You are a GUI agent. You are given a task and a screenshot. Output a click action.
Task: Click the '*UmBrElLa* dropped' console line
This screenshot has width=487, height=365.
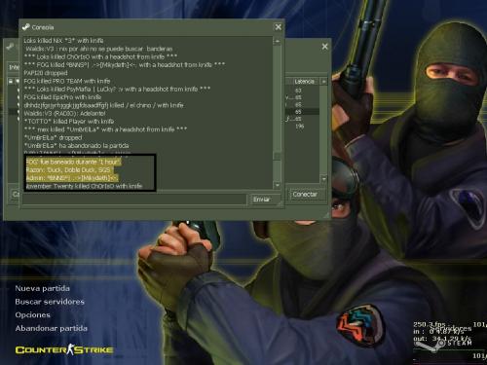[53, 137]
